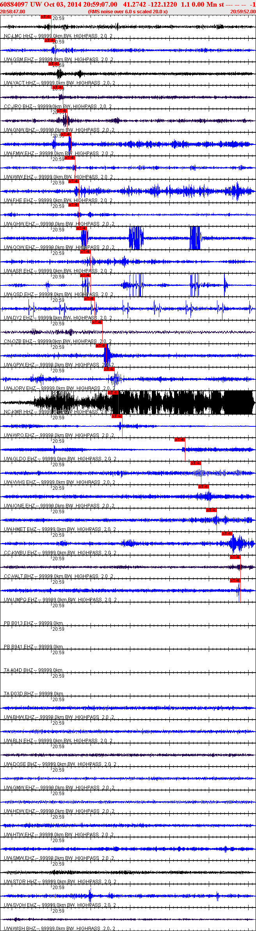Click red pick marker on VALT trace
This screenshot has width=256, height=931.
[x=235, y=557]
